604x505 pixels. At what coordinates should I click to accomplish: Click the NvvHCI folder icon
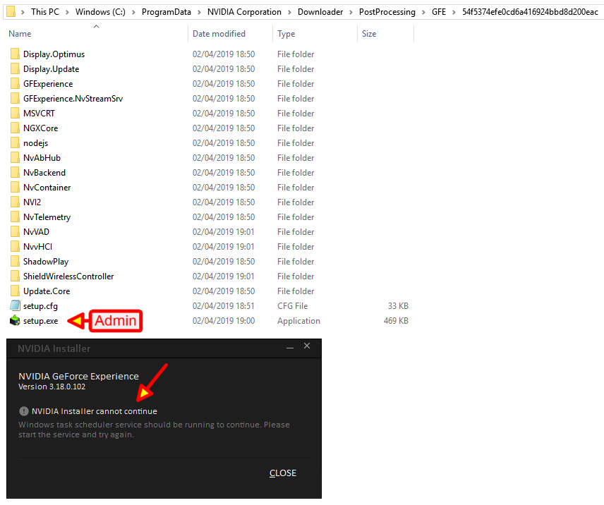15,247
